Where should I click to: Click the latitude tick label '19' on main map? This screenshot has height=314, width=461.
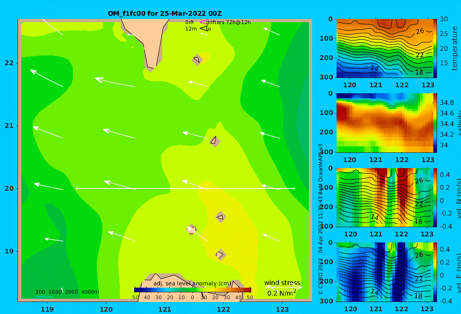9,251
